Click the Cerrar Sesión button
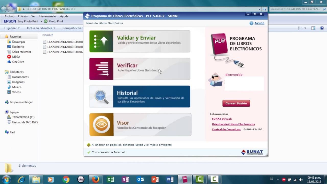The width and height of the screenshot is (327, 184). 236,103
